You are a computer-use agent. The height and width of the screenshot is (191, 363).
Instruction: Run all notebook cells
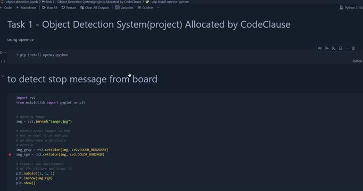[49, 7]
